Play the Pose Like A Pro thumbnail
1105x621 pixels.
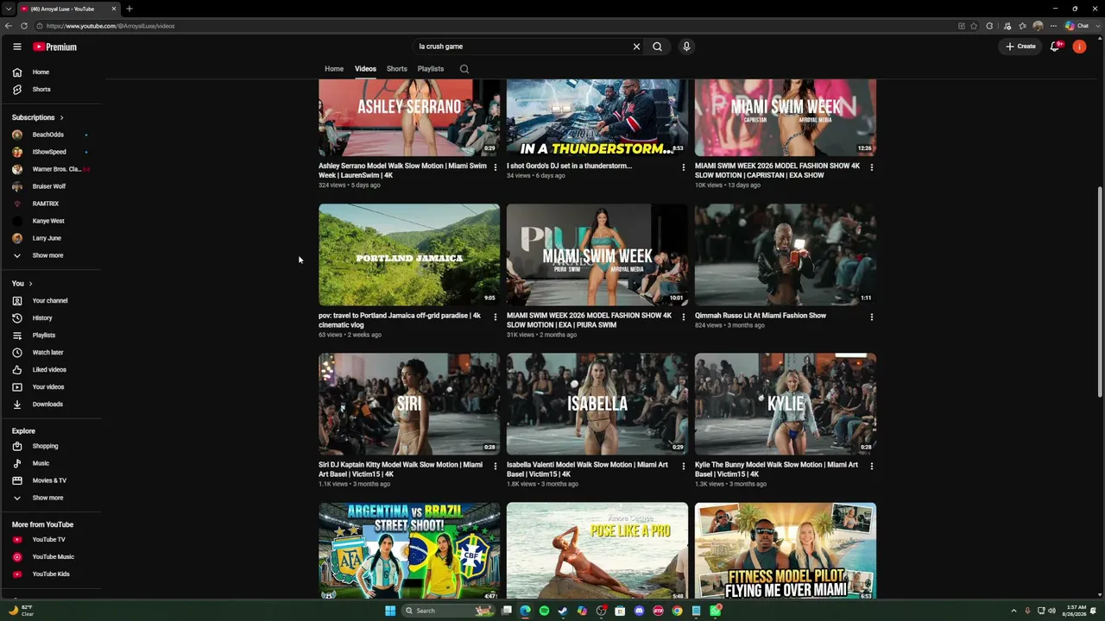(597, 550)
